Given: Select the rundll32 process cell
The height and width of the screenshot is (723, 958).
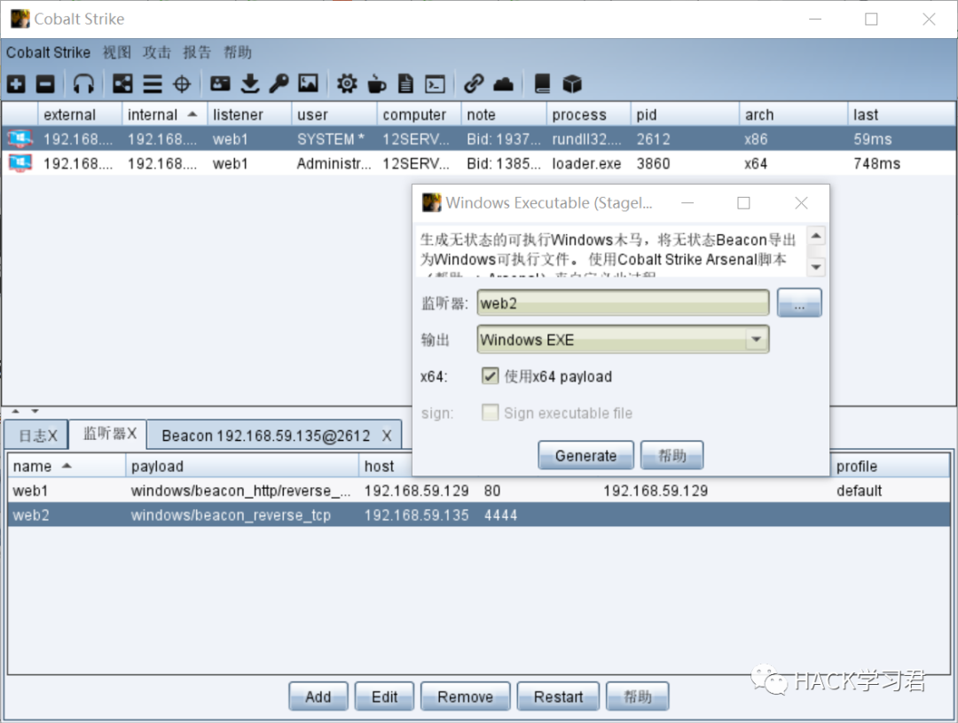Looking at the screenshot, I should (x=586, y=138).
